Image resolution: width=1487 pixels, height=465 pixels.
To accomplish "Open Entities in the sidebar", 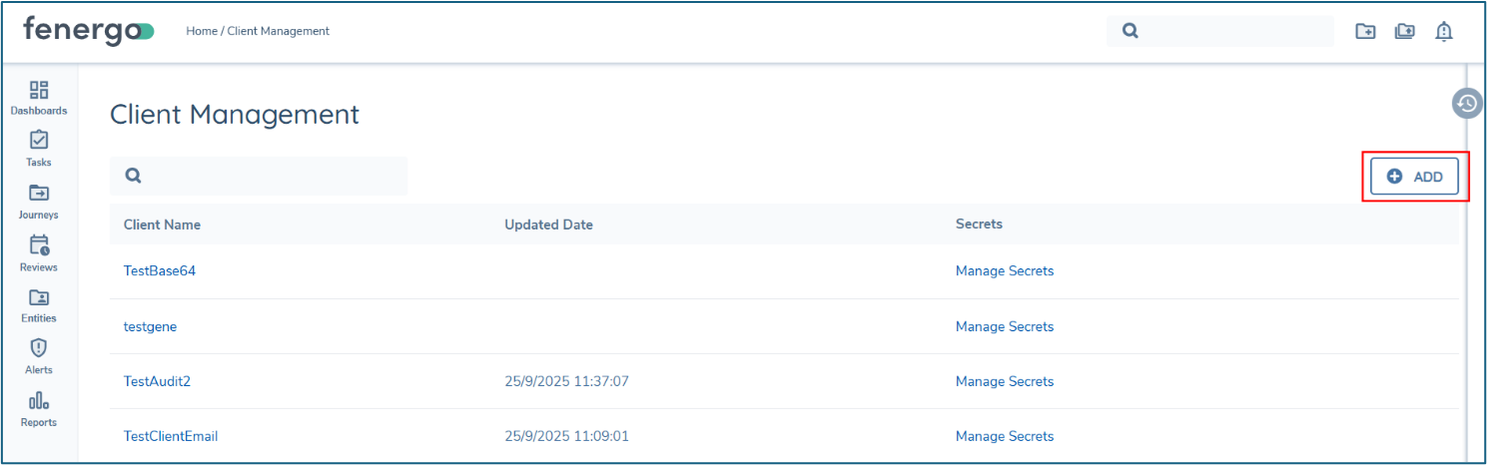I will coord(39,297).
